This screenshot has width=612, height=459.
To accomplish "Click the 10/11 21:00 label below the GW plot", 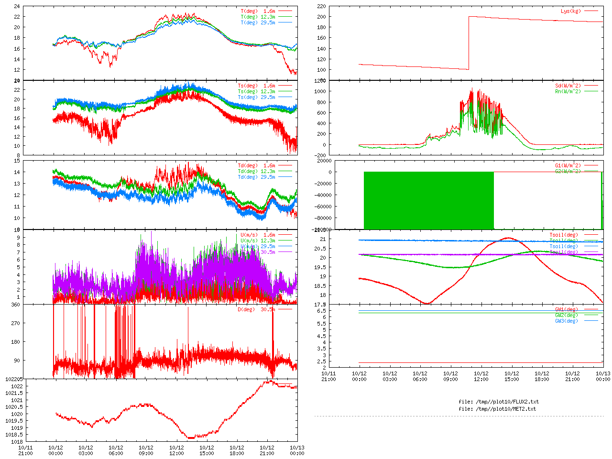I will (328, 376).
